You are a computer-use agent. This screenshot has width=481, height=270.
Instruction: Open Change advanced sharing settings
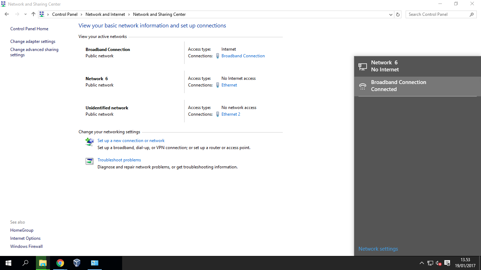(x=35, y=52)
